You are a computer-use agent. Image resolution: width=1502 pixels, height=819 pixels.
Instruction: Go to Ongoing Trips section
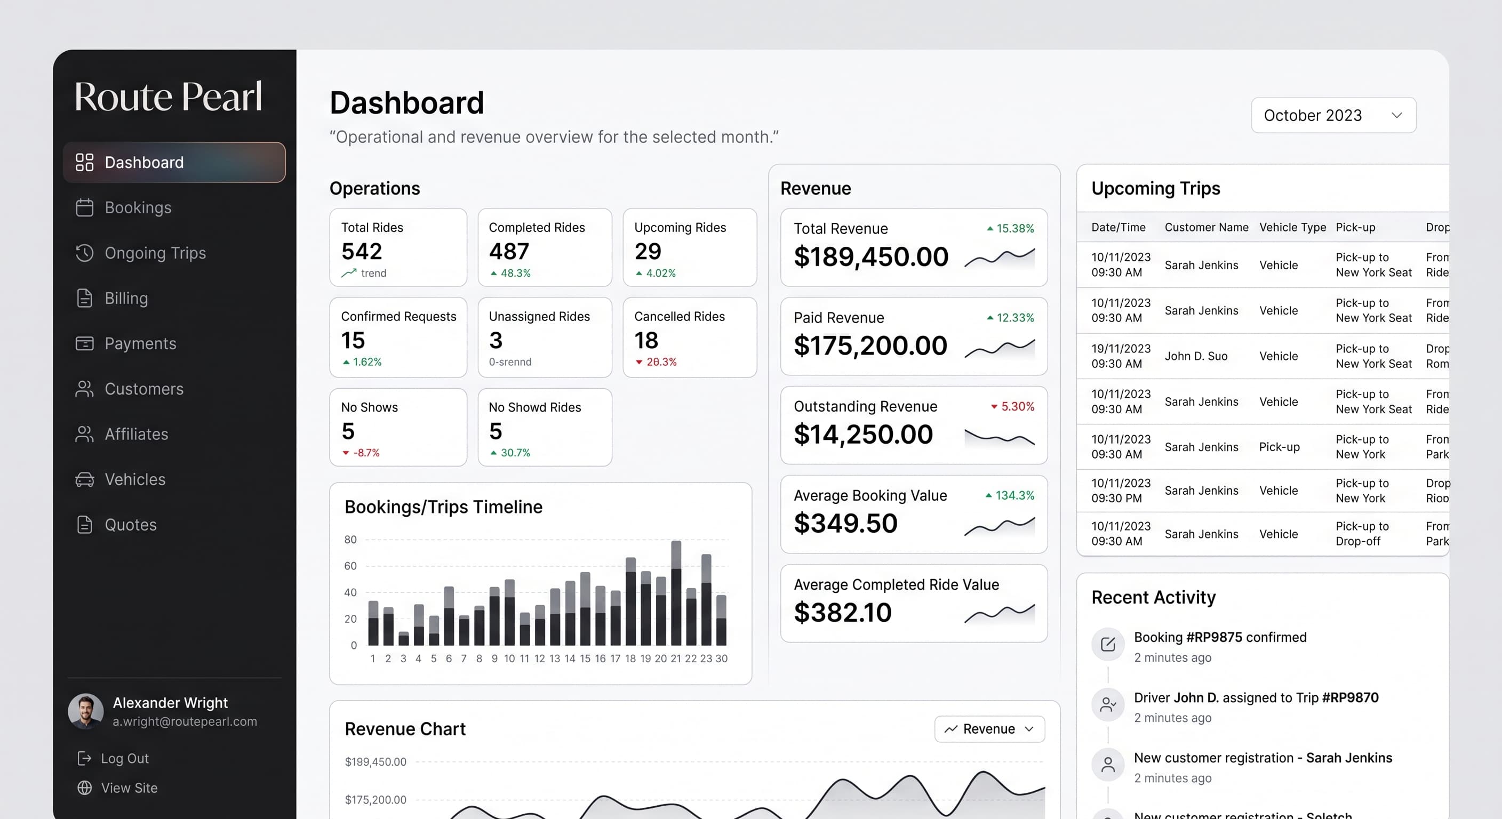tap(174, 253)
